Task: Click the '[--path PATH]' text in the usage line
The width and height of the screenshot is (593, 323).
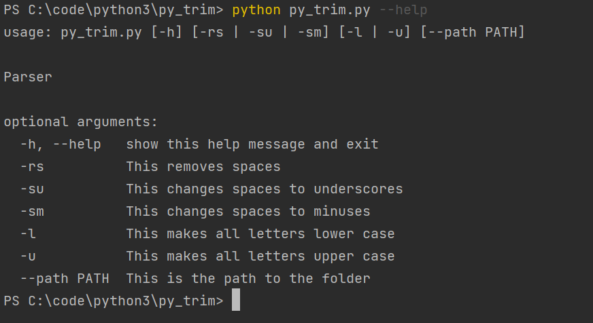Action: pyautogui.click(x=473, y=33)
